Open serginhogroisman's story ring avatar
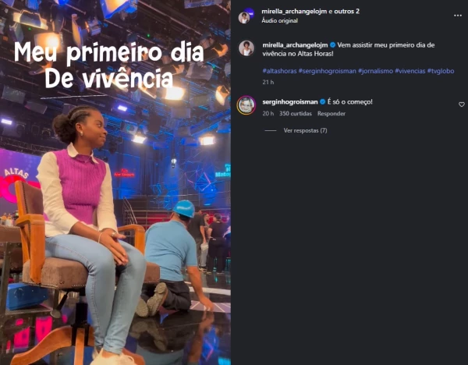Viewport: 468px width, 365px height. click(x=246, y=105)
